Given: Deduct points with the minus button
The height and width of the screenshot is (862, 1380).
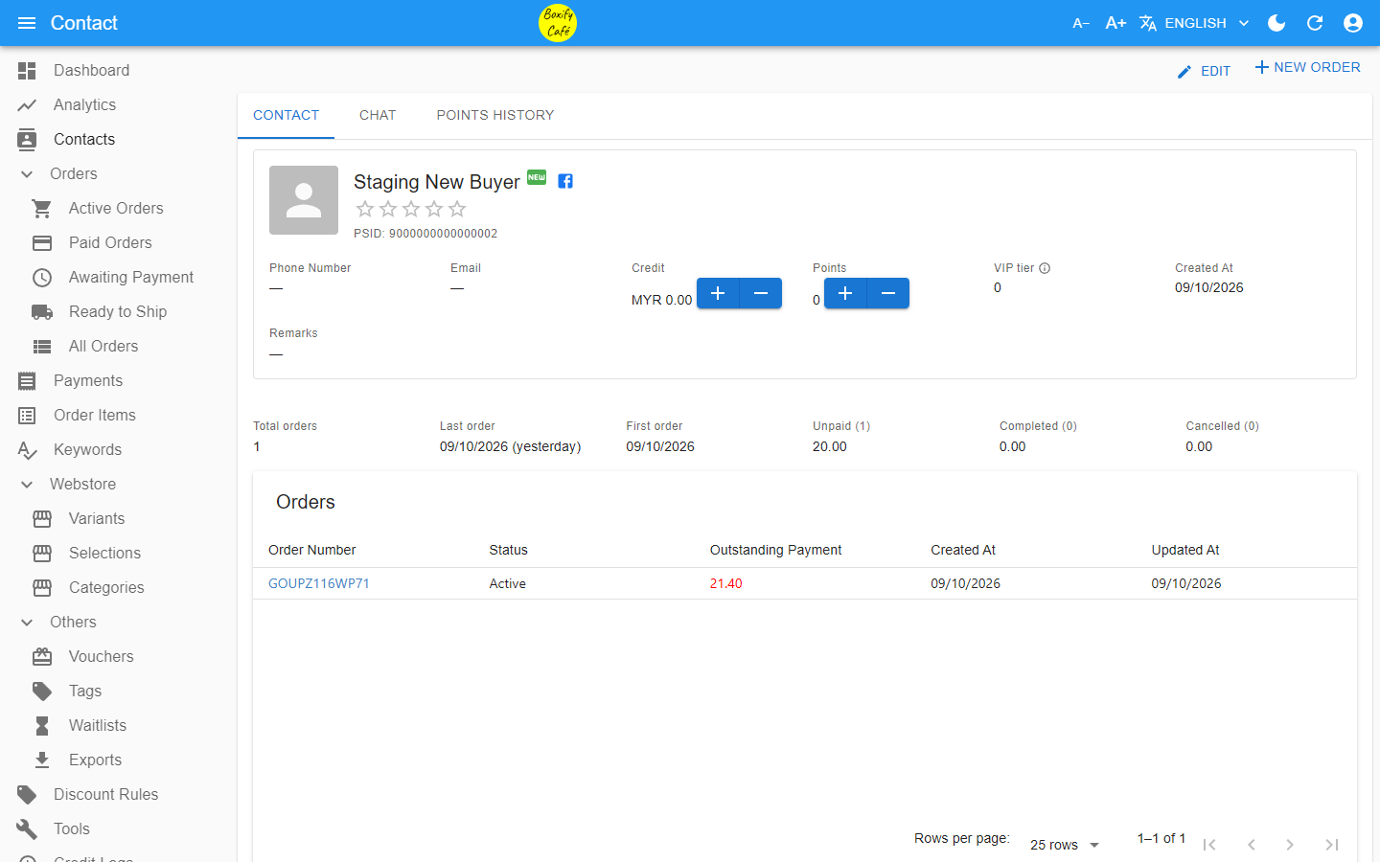Looking at the screenshot, I should pos(888,293).
